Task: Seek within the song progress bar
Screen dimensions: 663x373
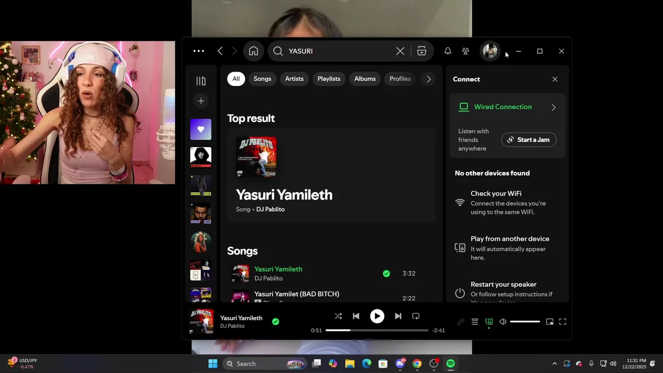Action: pos(377,330)
